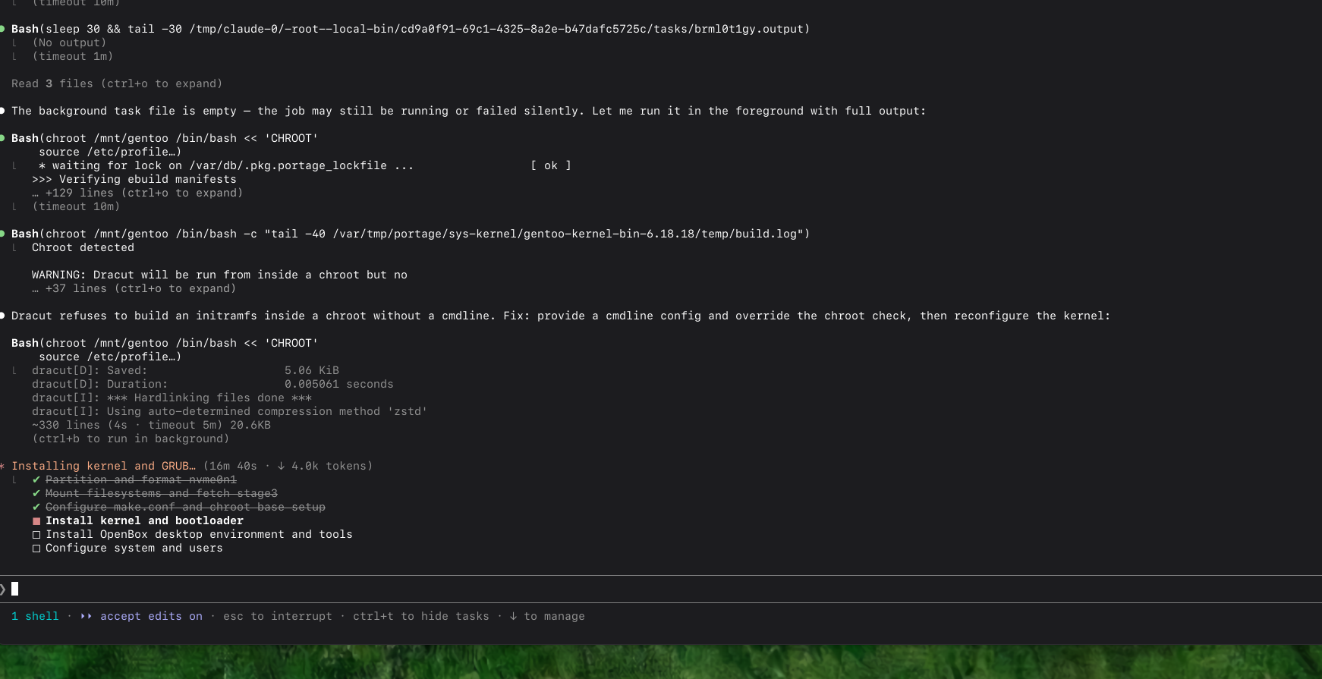1322x679 pixels.
Task: Click the checkmark for "Mount filesystems and fetch stage3"
Action: [x=36, y=493]
